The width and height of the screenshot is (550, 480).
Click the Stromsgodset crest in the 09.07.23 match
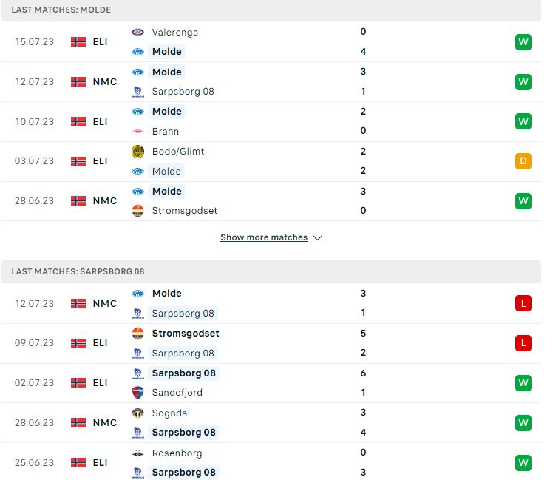pos(137,334)
